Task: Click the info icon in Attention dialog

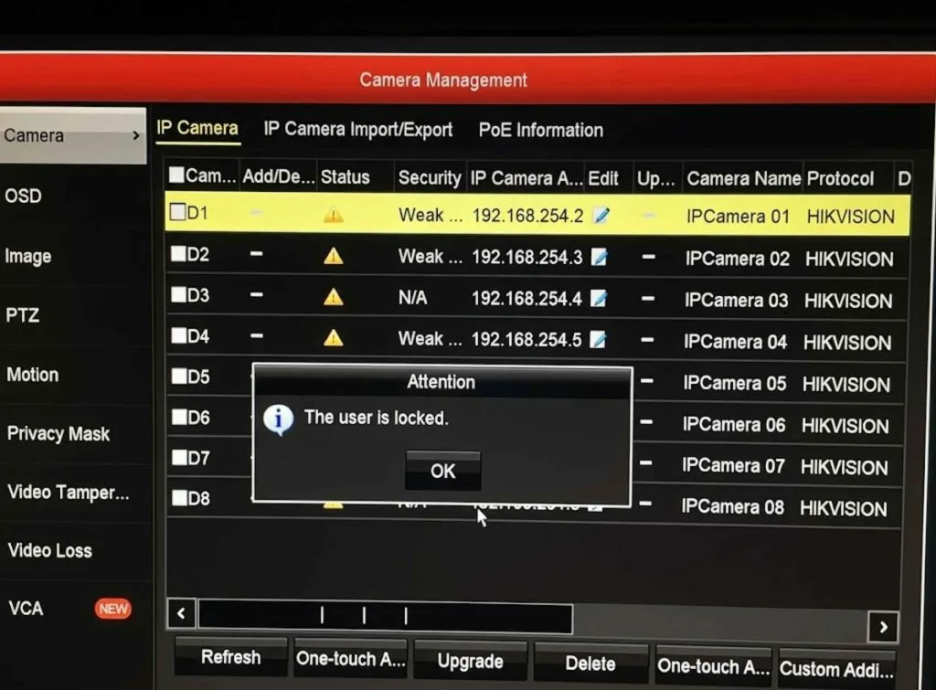Action: tap(278, 419)
